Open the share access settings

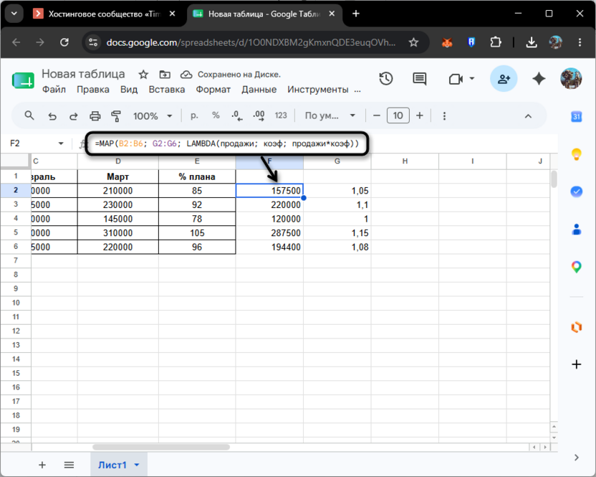[504, 79]
